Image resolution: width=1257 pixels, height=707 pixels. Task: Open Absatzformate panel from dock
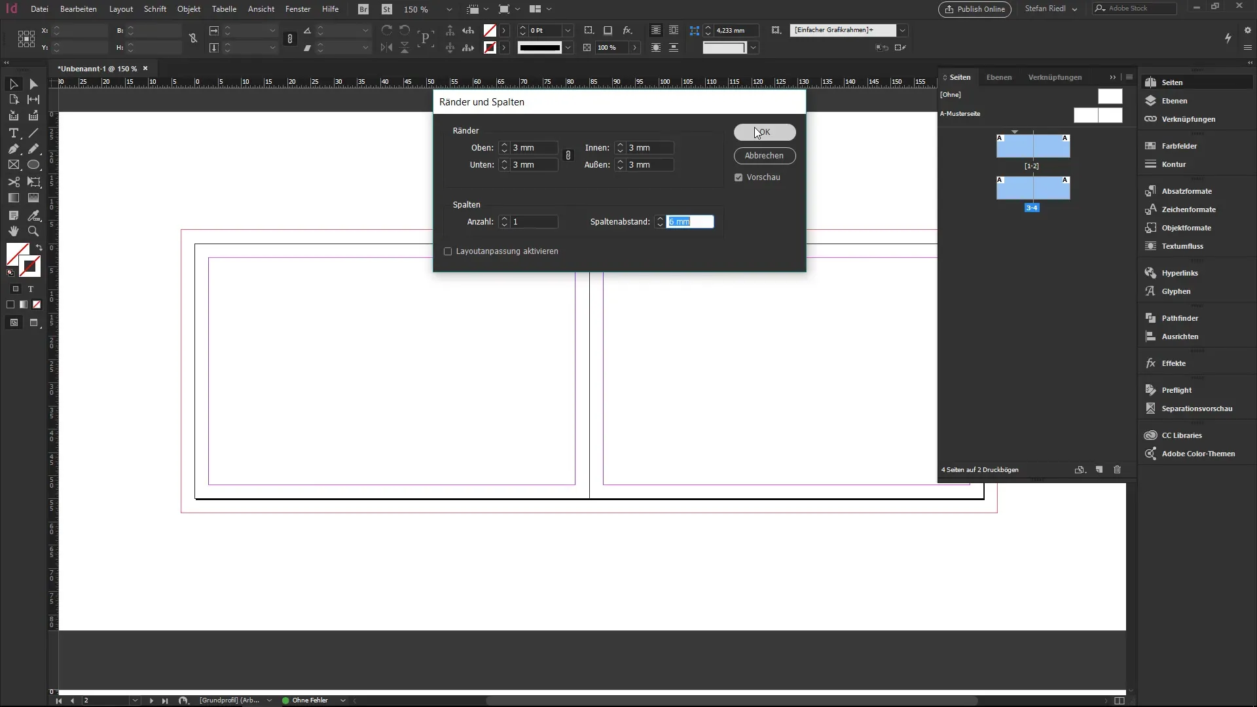click(x=1186, y=191)
